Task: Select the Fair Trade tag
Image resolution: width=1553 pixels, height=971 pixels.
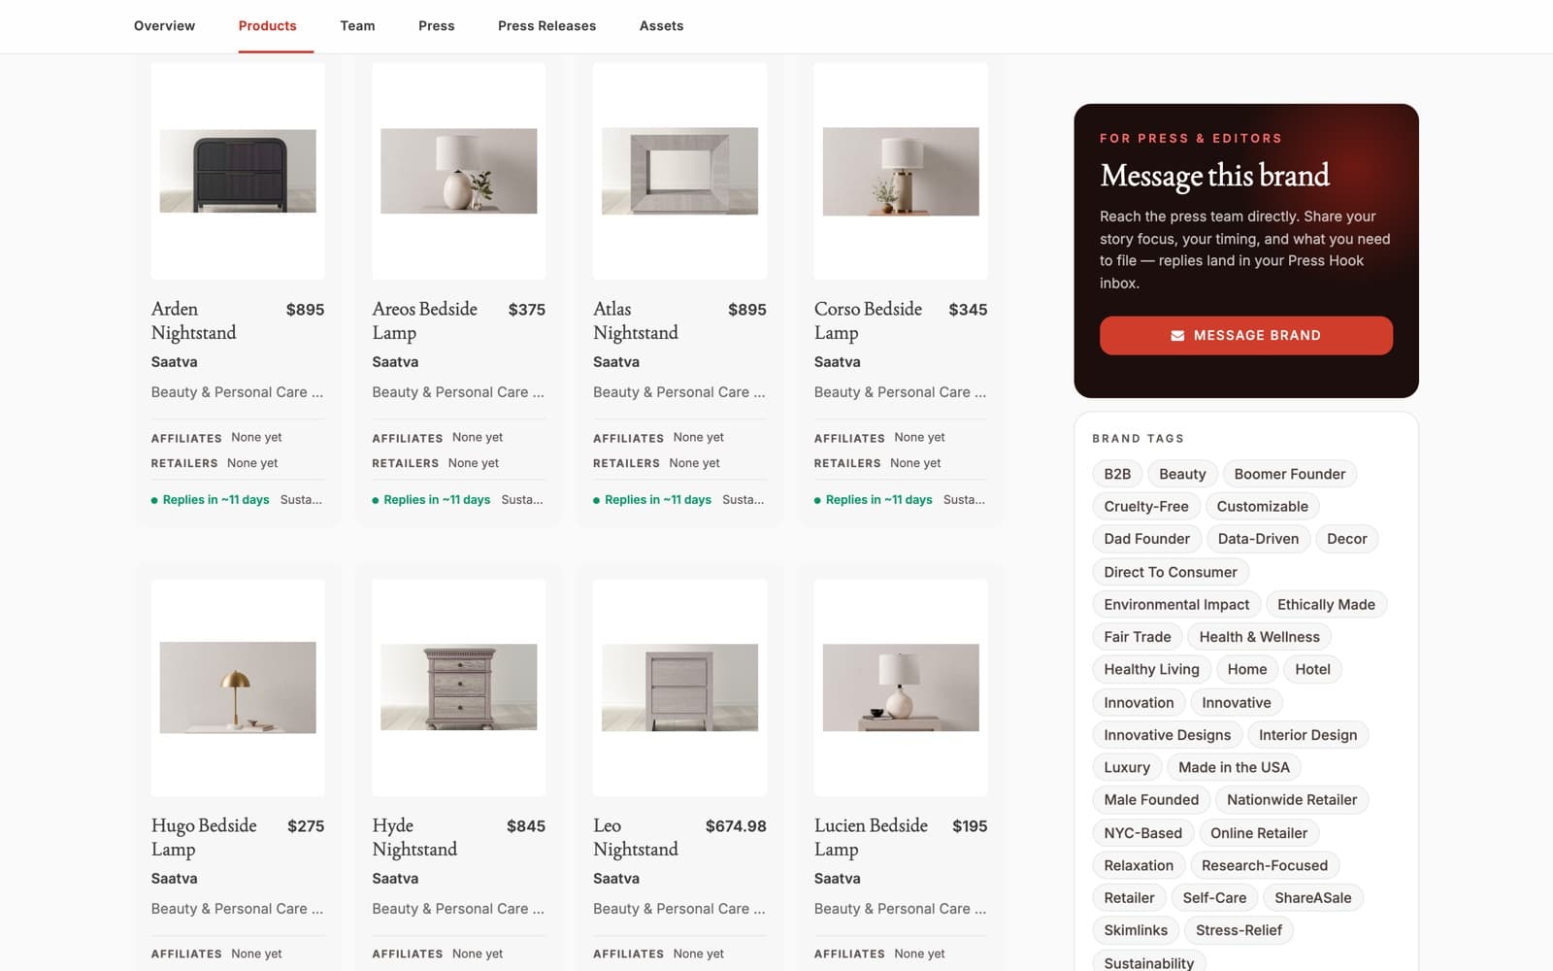Action: [x=1138, y=637]
